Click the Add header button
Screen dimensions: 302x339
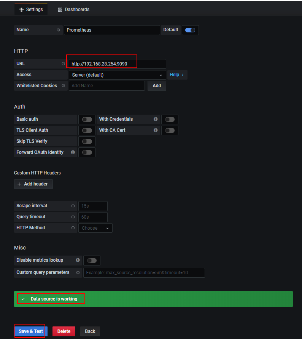[33, 184]
